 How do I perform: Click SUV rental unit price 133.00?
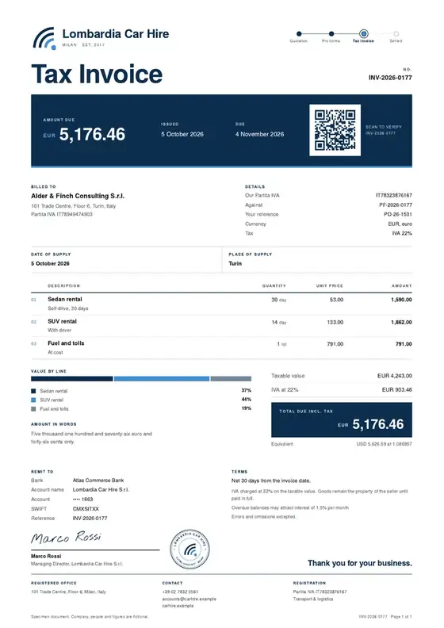(335, 322)
